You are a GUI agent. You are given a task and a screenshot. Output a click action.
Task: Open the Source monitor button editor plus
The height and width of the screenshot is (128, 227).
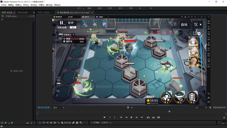click(x=224, y=118)
